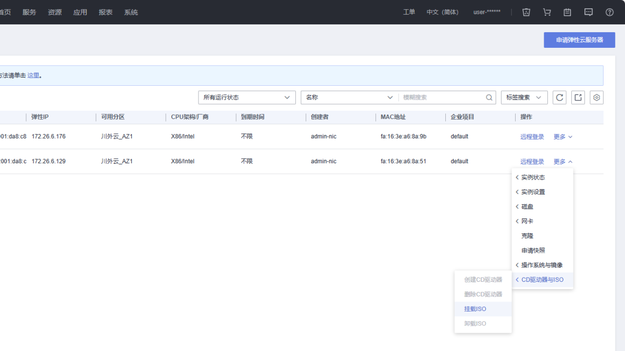The image size is (625, 351).
Task: Focus the 模糊搜索 search input
Action: click(443, 97)
